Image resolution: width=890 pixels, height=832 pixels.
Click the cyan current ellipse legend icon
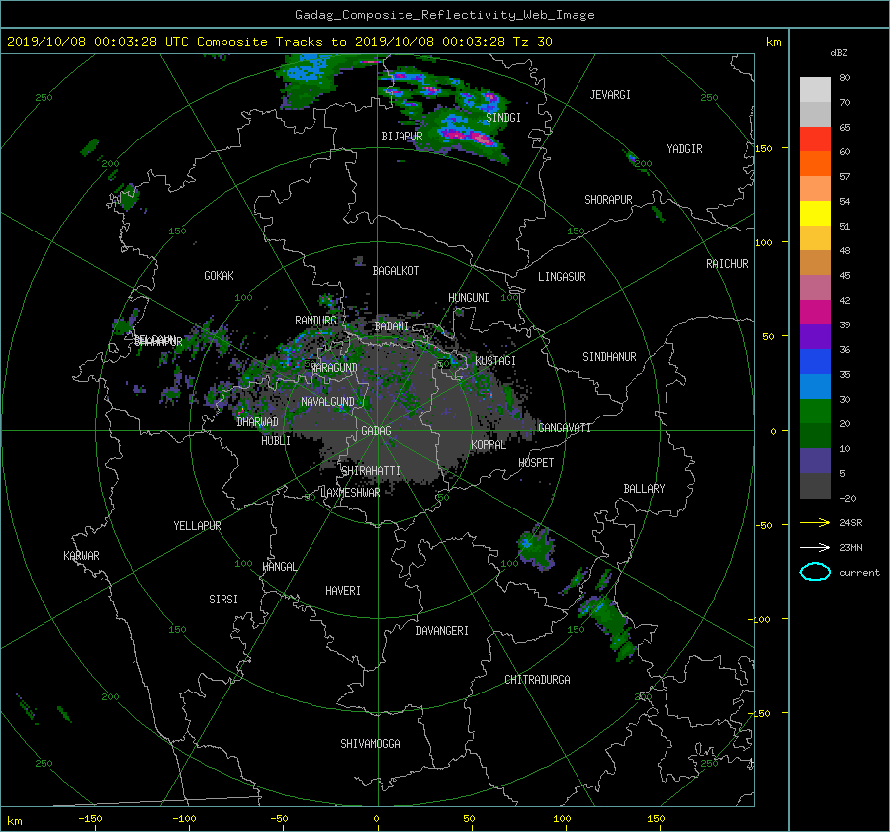(x=815, y=572)
